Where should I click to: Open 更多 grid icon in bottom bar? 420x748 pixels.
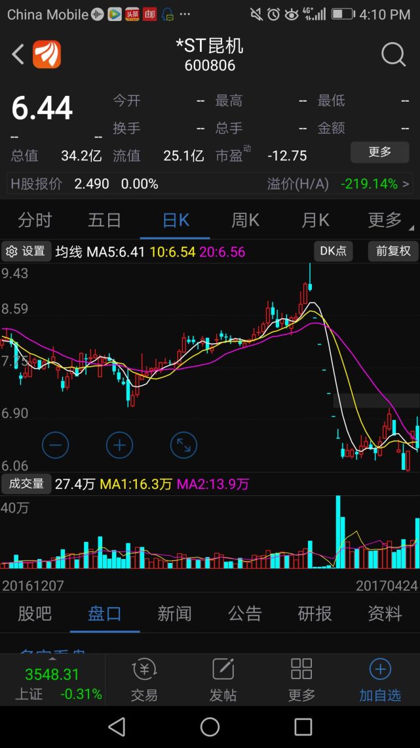click(301, 669)
